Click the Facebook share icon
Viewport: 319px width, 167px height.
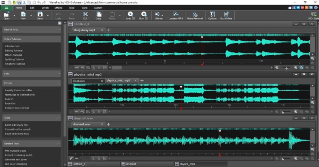[x=294, y=8]
